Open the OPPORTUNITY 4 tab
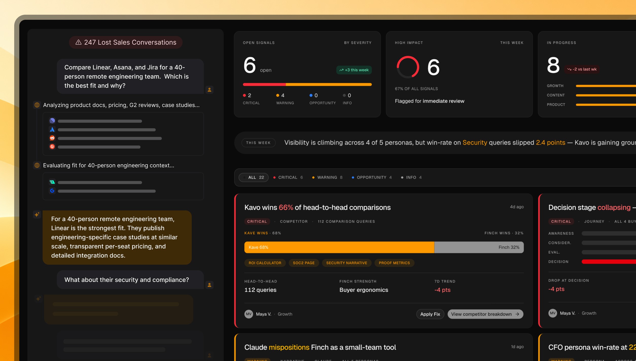636x361 pixels. click(372, 177)
